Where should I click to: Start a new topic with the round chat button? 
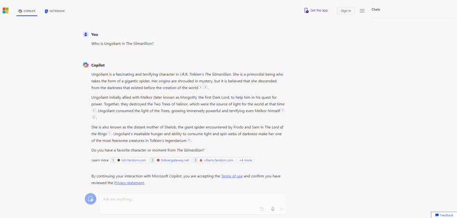pos(90,199)
